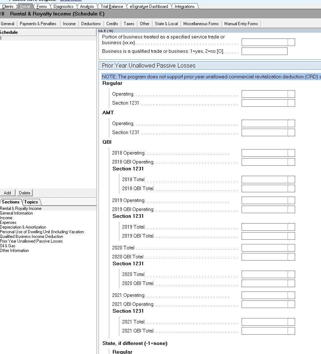Switch to the Topics tab
Image resolution: width=321 pixels, height=354 pixels.
(31, 202)
